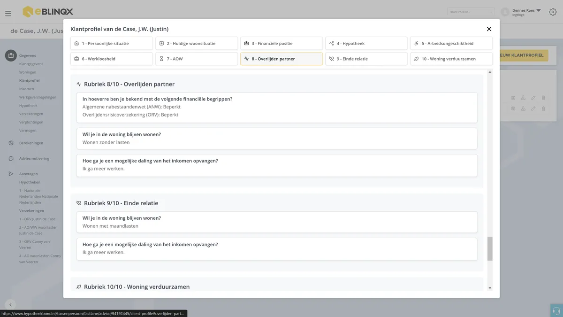Expand the Dennes Roes account dropdown

coord(538,10)
